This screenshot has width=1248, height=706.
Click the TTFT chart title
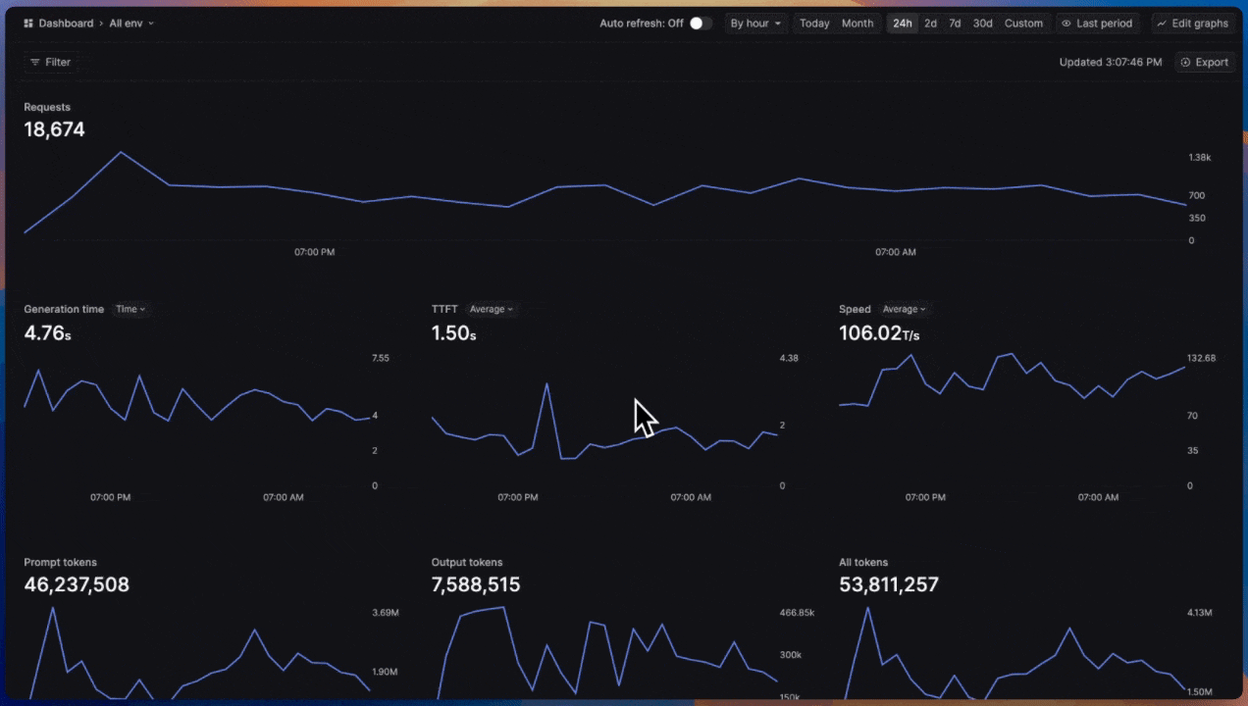coord(444,309)
